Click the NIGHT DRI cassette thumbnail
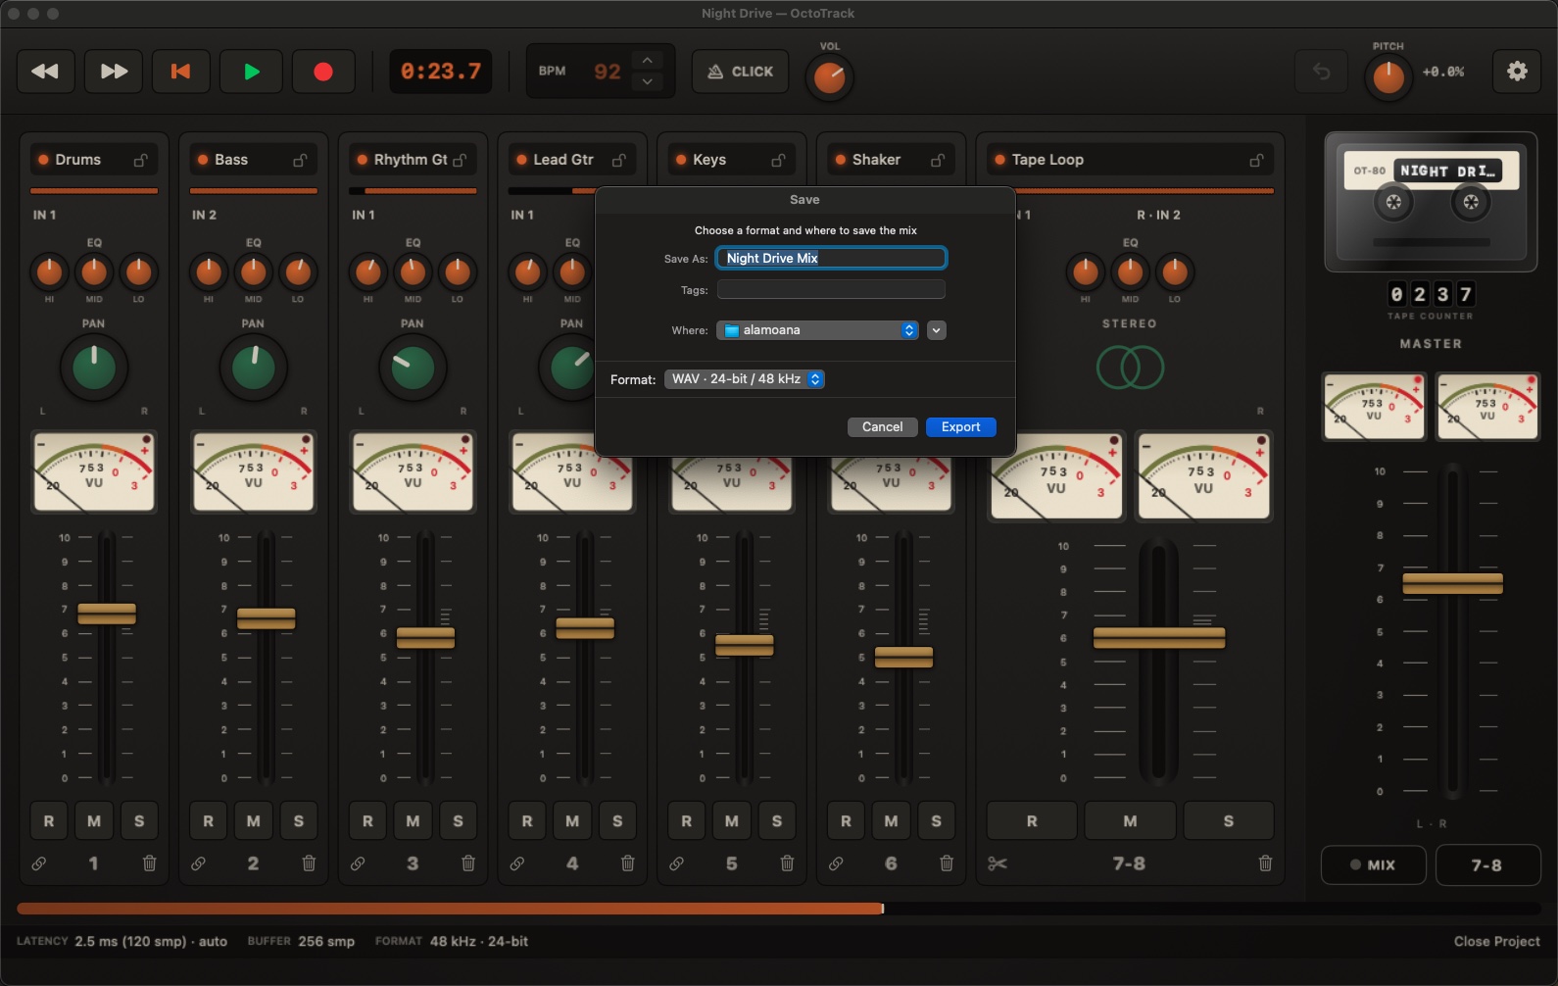Screen dimensions: 1558x986 pyautogui.click(x=1431, y=202)
